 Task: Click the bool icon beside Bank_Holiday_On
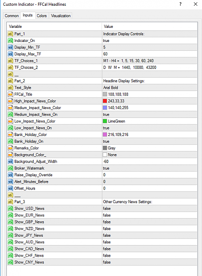point(11,141)
